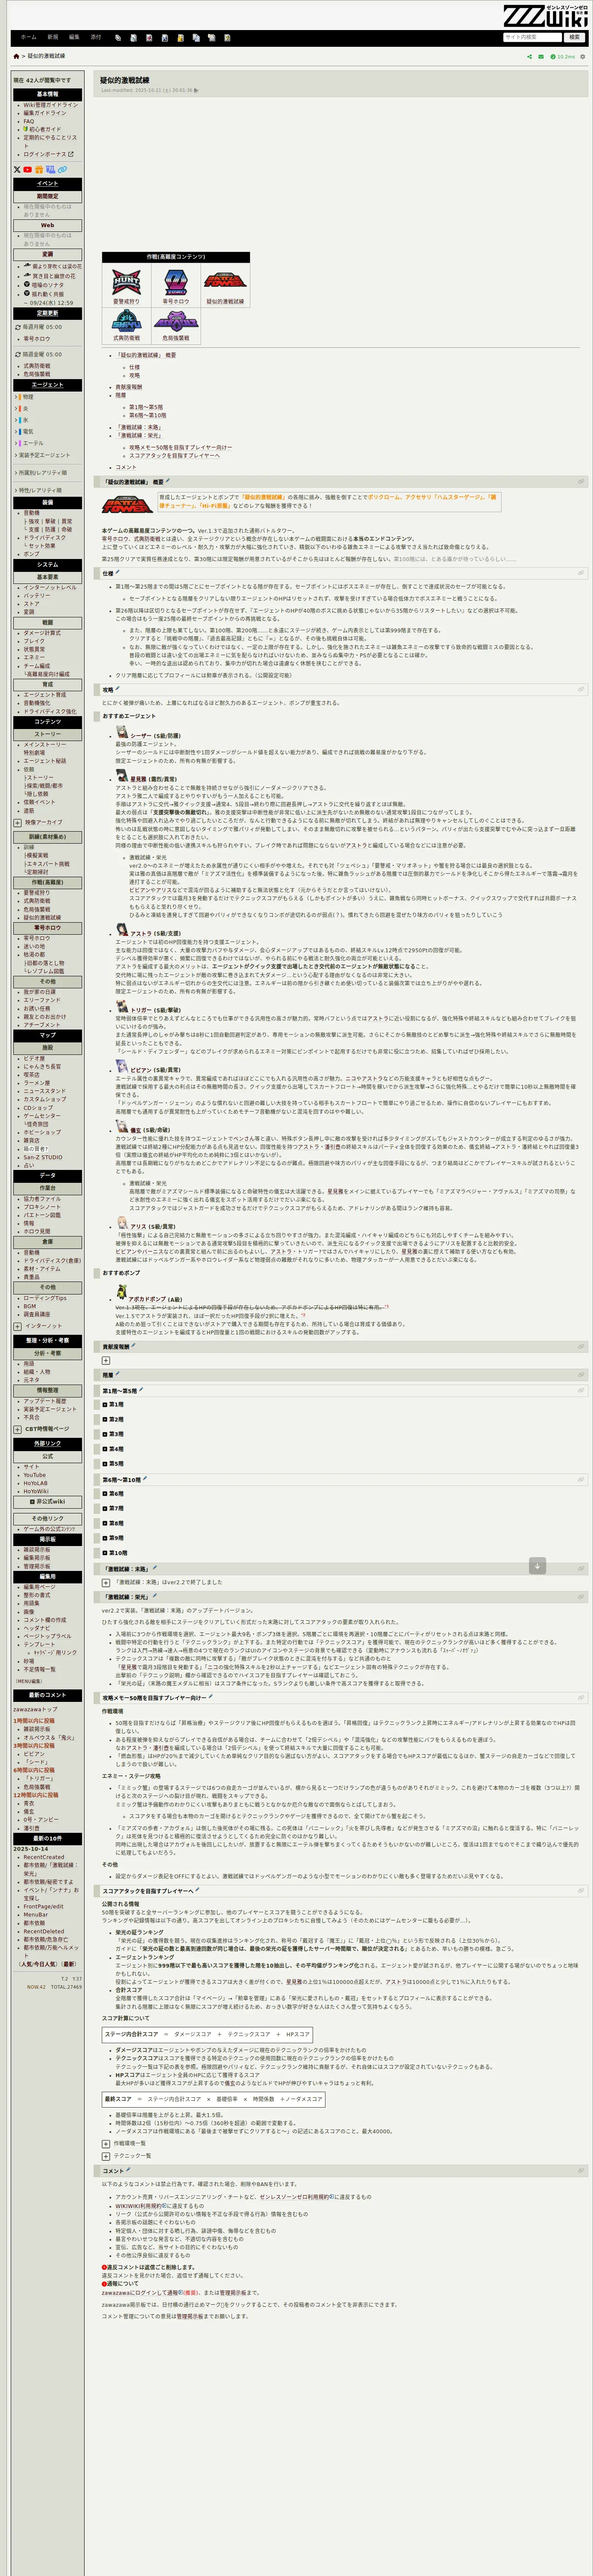Expand the 貢献度報酬 plus box
The height and width of the screenshot is (2576, 593).
(x=106, y=1360)
